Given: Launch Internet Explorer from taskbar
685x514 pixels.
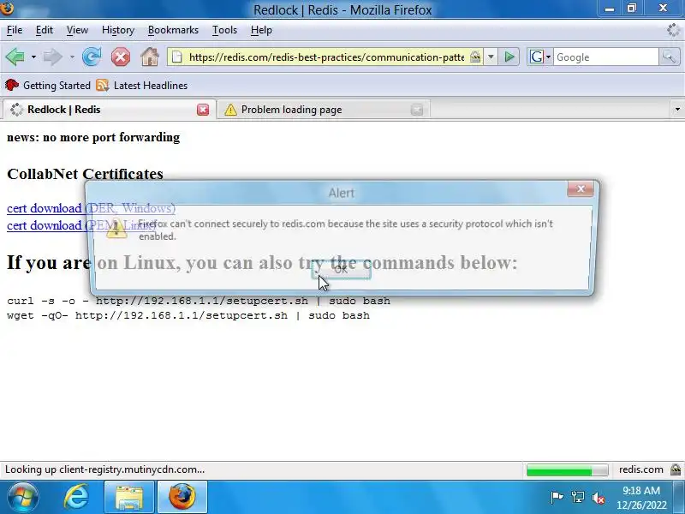Looking at the screenshot, I should pos(76,497).
